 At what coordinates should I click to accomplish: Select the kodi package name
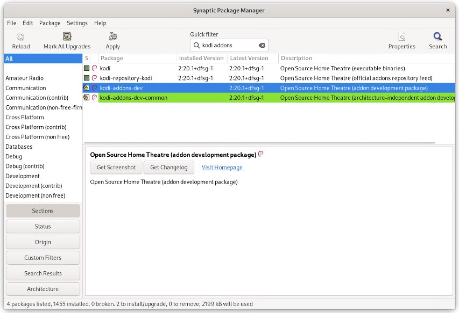105,68
